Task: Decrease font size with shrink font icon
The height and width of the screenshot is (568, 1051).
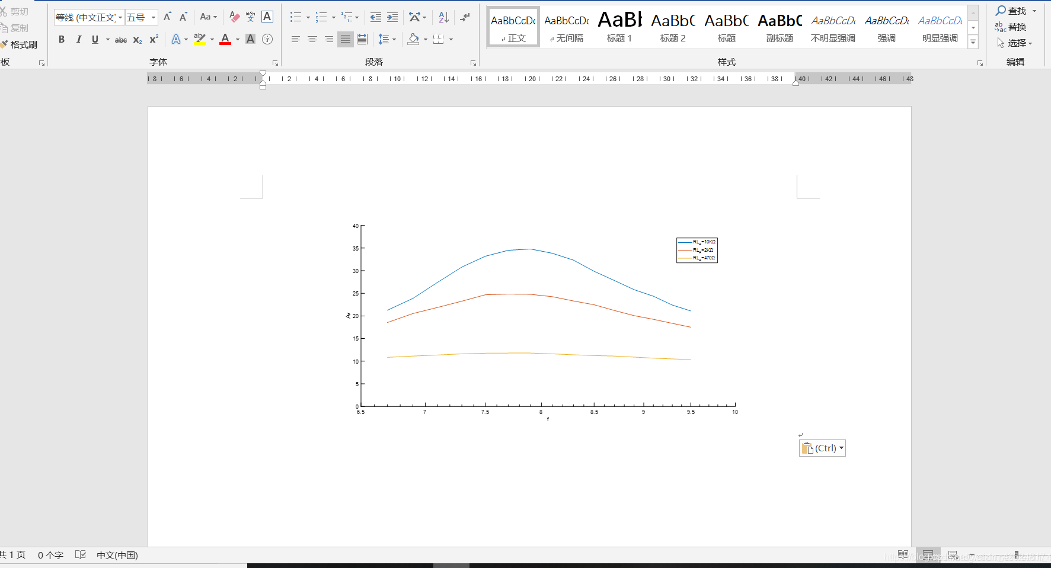Action: (x=183, y=17)
